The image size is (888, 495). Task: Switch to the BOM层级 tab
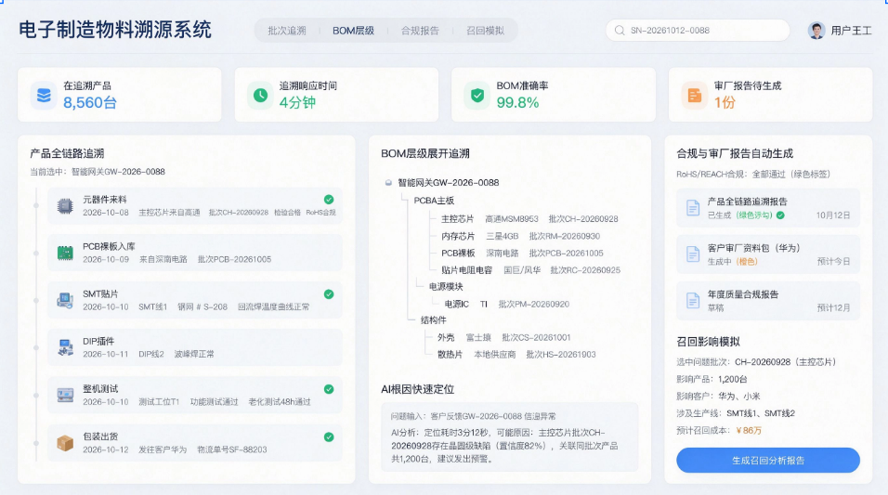(x=353, y=31)
